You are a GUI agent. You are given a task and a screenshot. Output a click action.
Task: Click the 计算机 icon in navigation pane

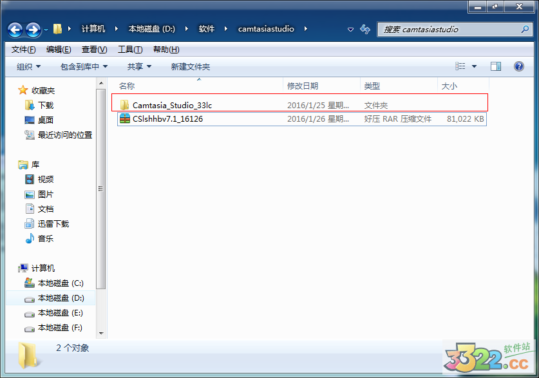click(x=23, y=268)
